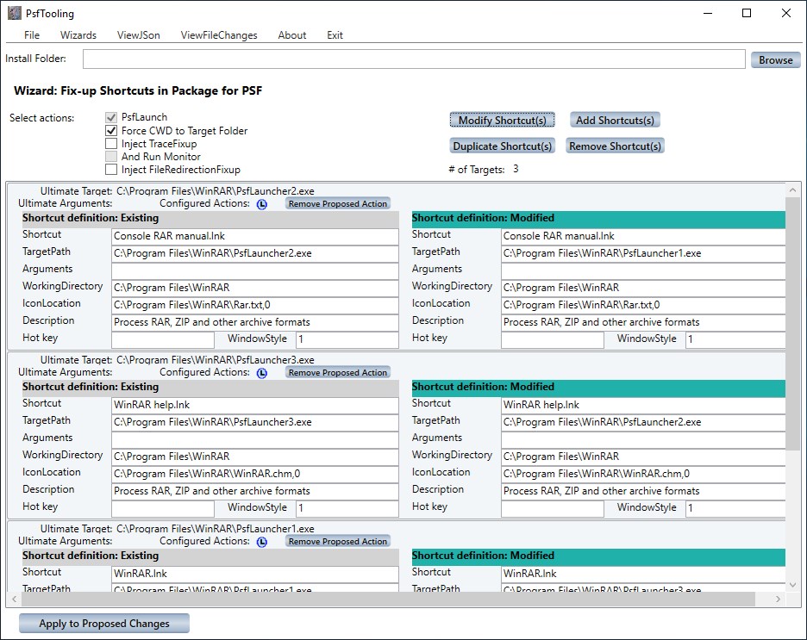Open the ViewJSon menu
807x640 pixels.
pos(139,35)
